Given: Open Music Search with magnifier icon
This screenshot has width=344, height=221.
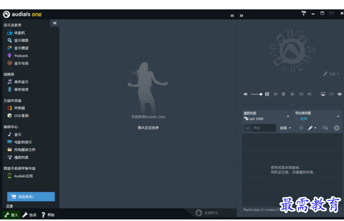Looking at the screenshot, I should click(x=18, y=41).
